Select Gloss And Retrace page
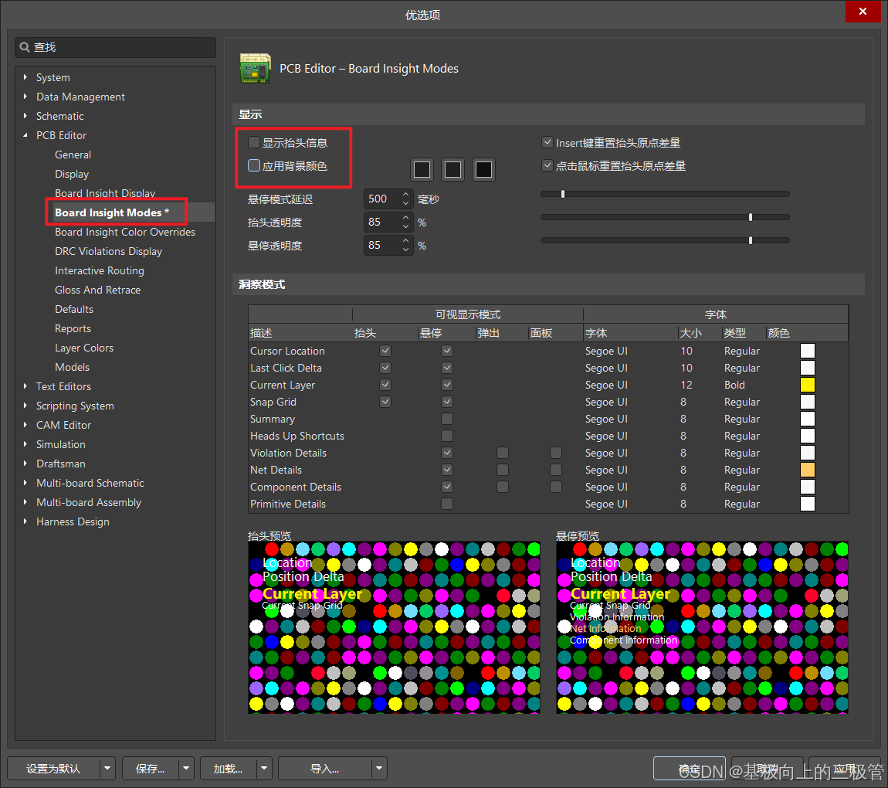Screen dimensions: 888x788 [x=98, y=290]
